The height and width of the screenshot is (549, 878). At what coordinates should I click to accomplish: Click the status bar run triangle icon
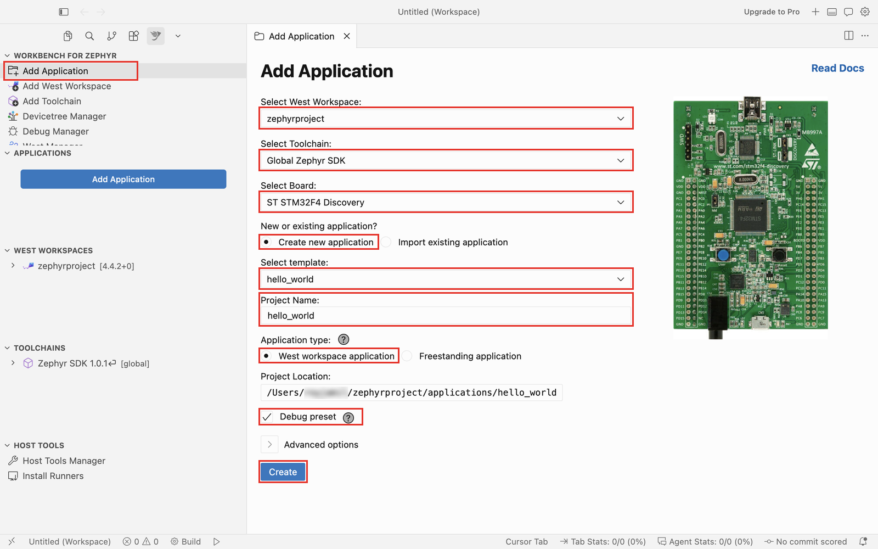click(217, 541)
